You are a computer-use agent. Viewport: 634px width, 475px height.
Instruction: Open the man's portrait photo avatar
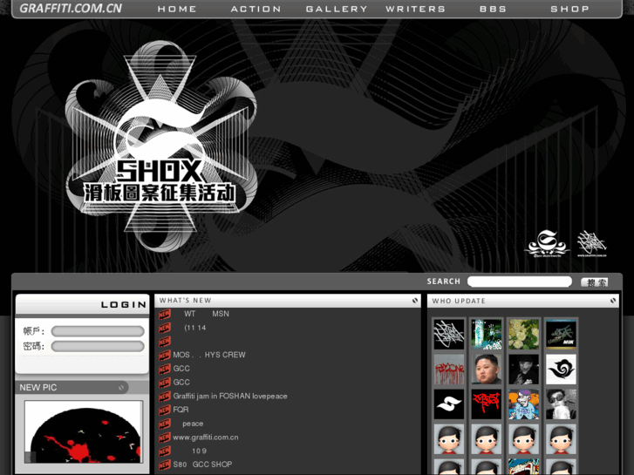click(487, 369)
